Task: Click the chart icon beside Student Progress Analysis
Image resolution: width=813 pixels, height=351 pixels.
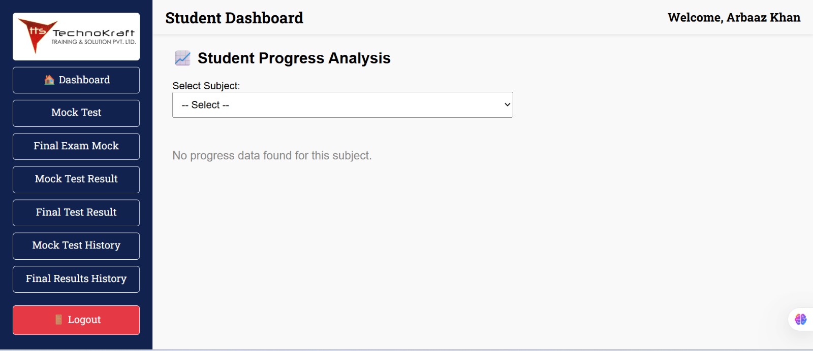Action: click(181, 58)
